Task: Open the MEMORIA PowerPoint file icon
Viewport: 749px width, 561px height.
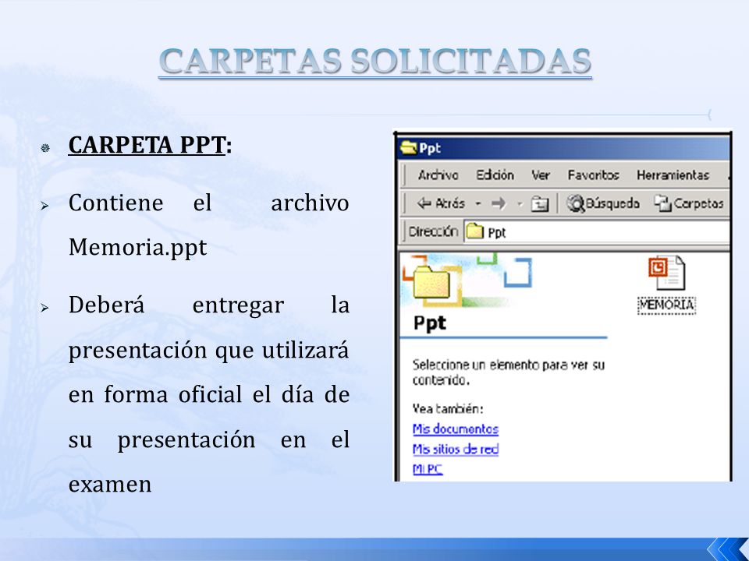Action: pos(666,273)
